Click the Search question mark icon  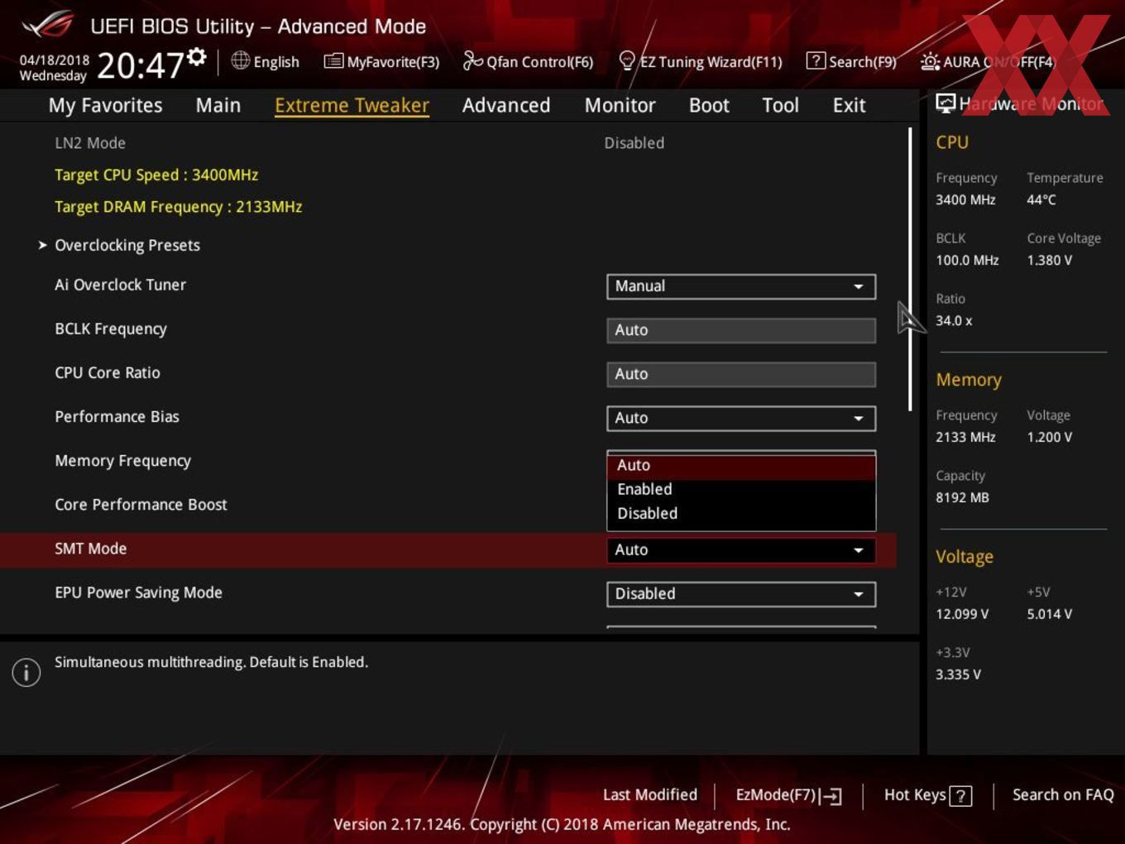816,60
